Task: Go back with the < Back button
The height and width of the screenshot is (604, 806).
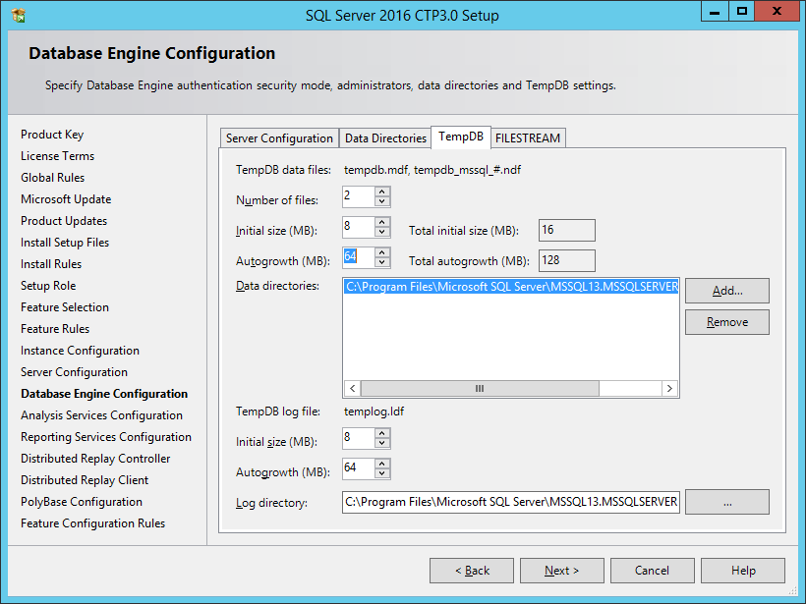Action: (x=472, y=571)
